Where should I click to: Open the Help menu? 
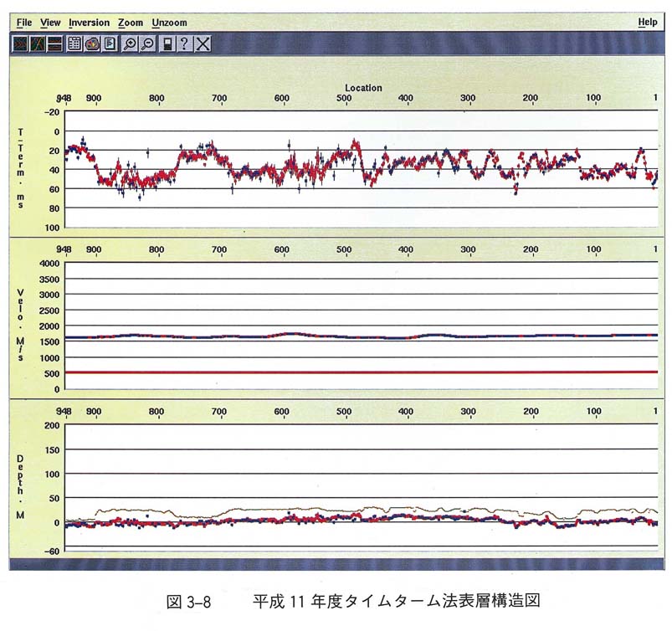coord(647,22)
